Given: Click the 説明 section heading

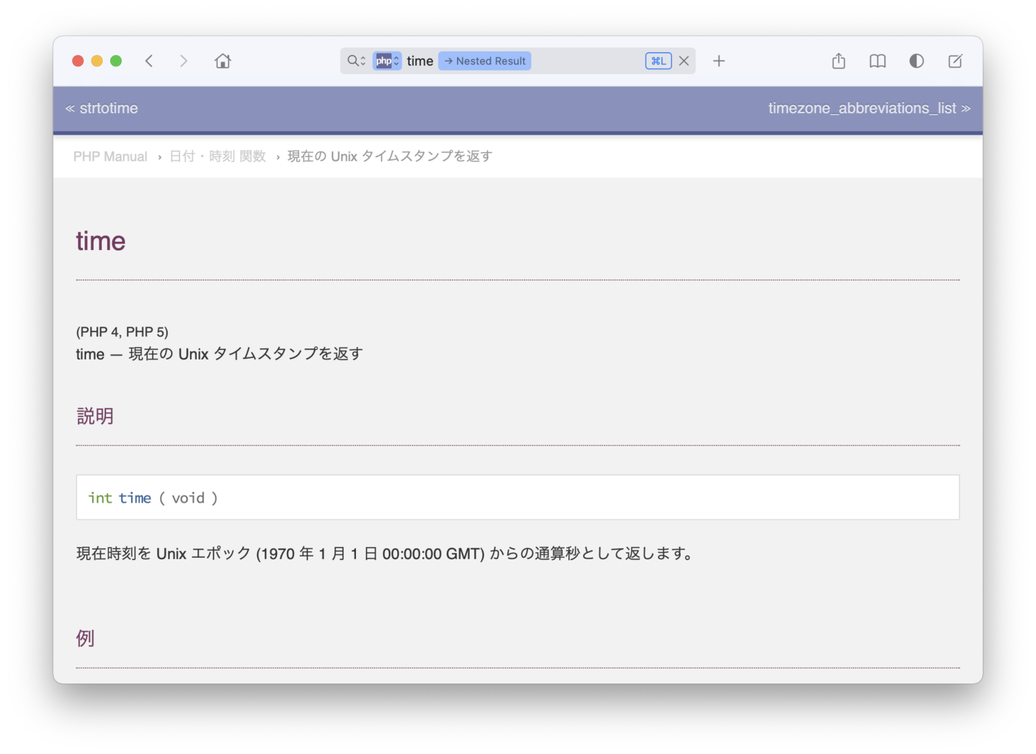Looking at the screenshot, I should (94, 416).
